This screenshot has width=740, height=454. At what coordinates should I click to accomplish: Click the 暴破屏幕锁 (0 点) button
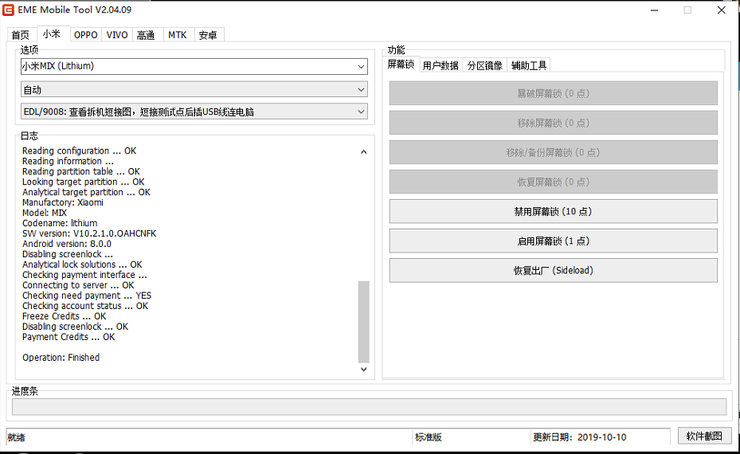[553, 93]
